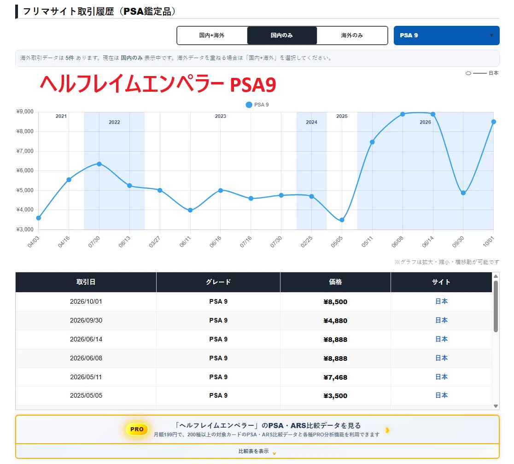Click the yellow PRO badge
Screen dimensions: 514x464
point(137,429)
